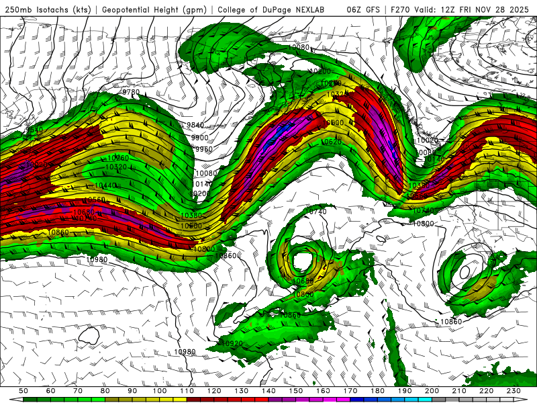This screenshot has height=403, width=537.
Task: Click the '10620' height contour label
Action: tap(331, 142)
